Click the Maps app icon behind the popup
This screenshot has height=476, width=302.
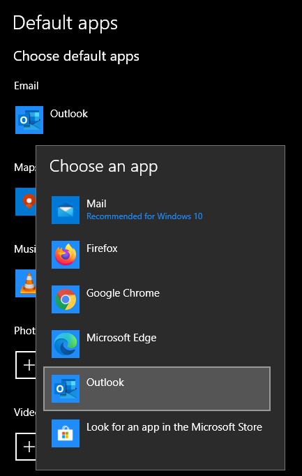click(x=26, y=202)
